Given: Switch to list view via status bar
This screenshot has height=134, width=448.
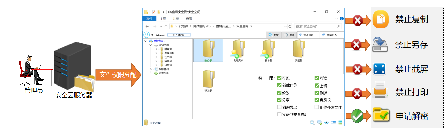Looking at the screenshot, I should [x=334, y=123].
